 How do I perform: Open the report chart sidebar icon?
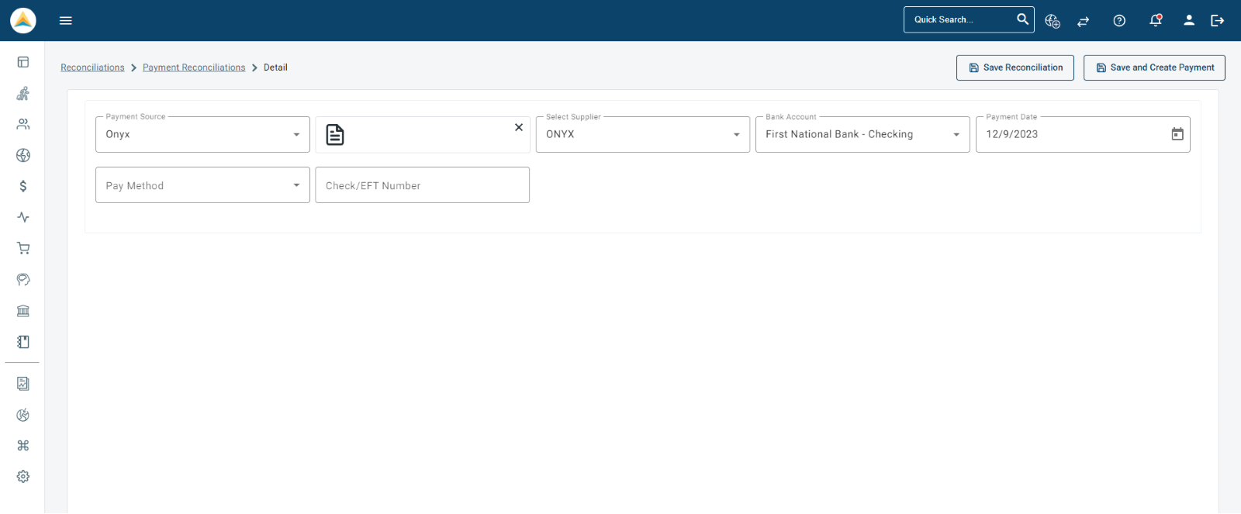point(23,384)
